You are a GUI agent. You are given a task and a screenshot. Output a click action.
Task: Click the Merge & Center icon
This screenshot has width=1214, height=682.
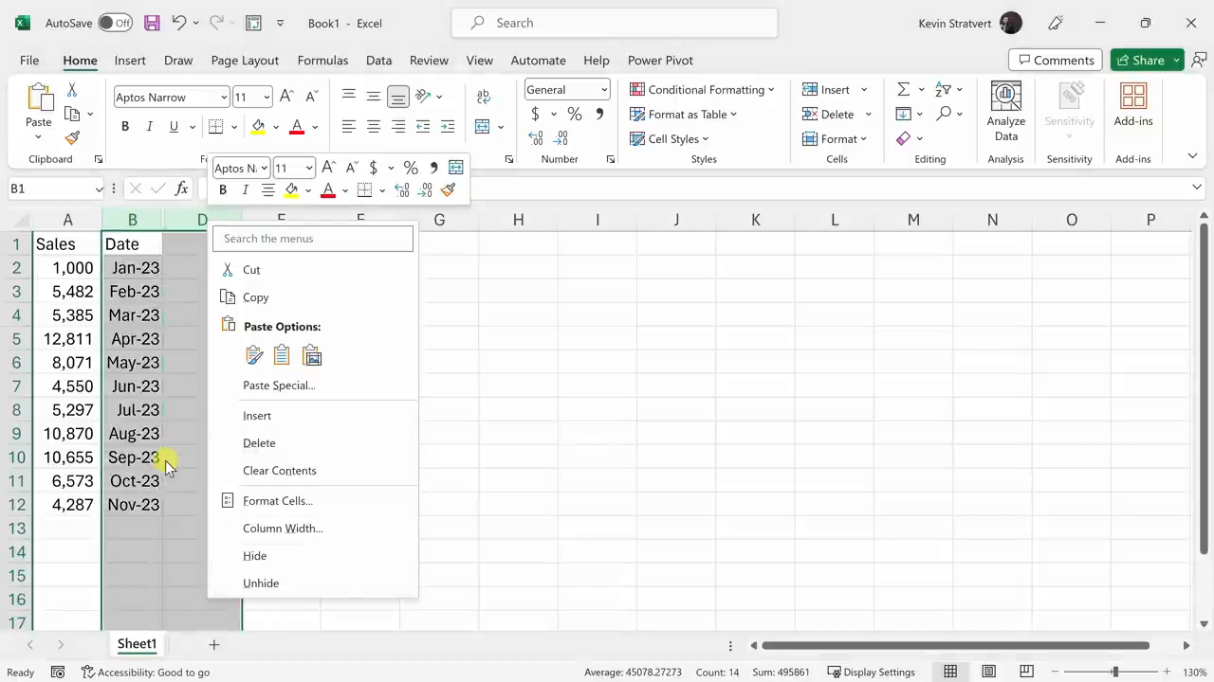[x=483, y=127]
